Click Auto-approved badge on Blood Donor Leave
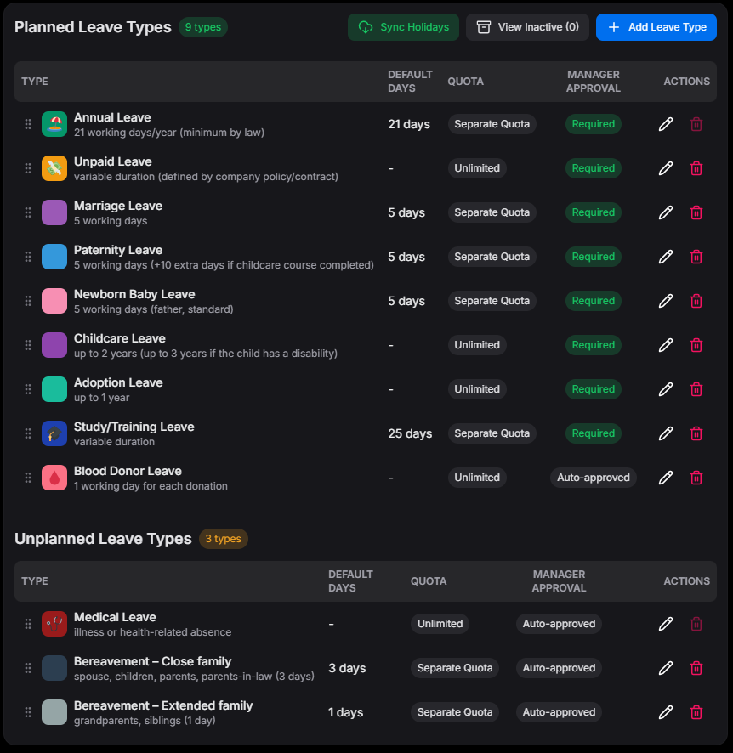 593,478
